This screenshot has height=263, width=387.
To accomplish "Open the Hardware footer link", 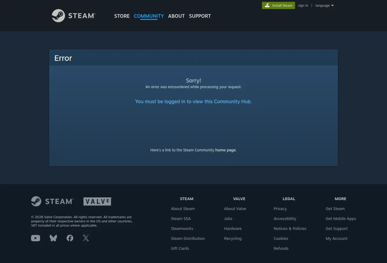I will [x=233, y=228].
